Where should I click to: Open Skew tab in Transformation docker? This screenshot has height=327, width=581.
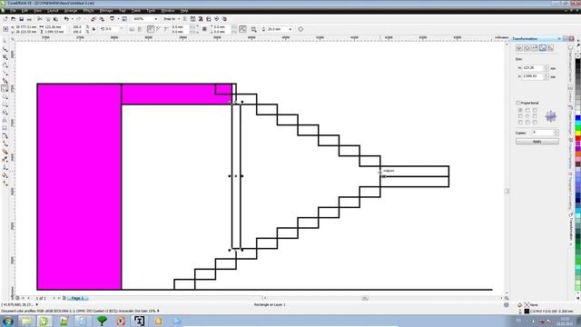pos(551,48)
